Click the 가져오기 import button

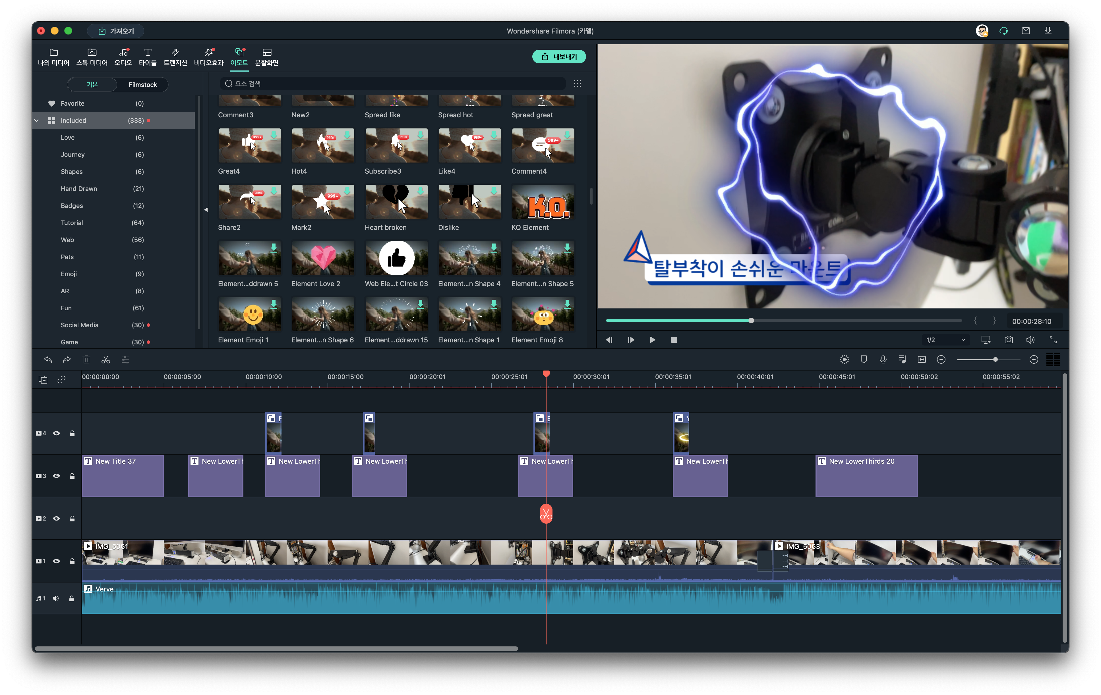tap(116, 31)
